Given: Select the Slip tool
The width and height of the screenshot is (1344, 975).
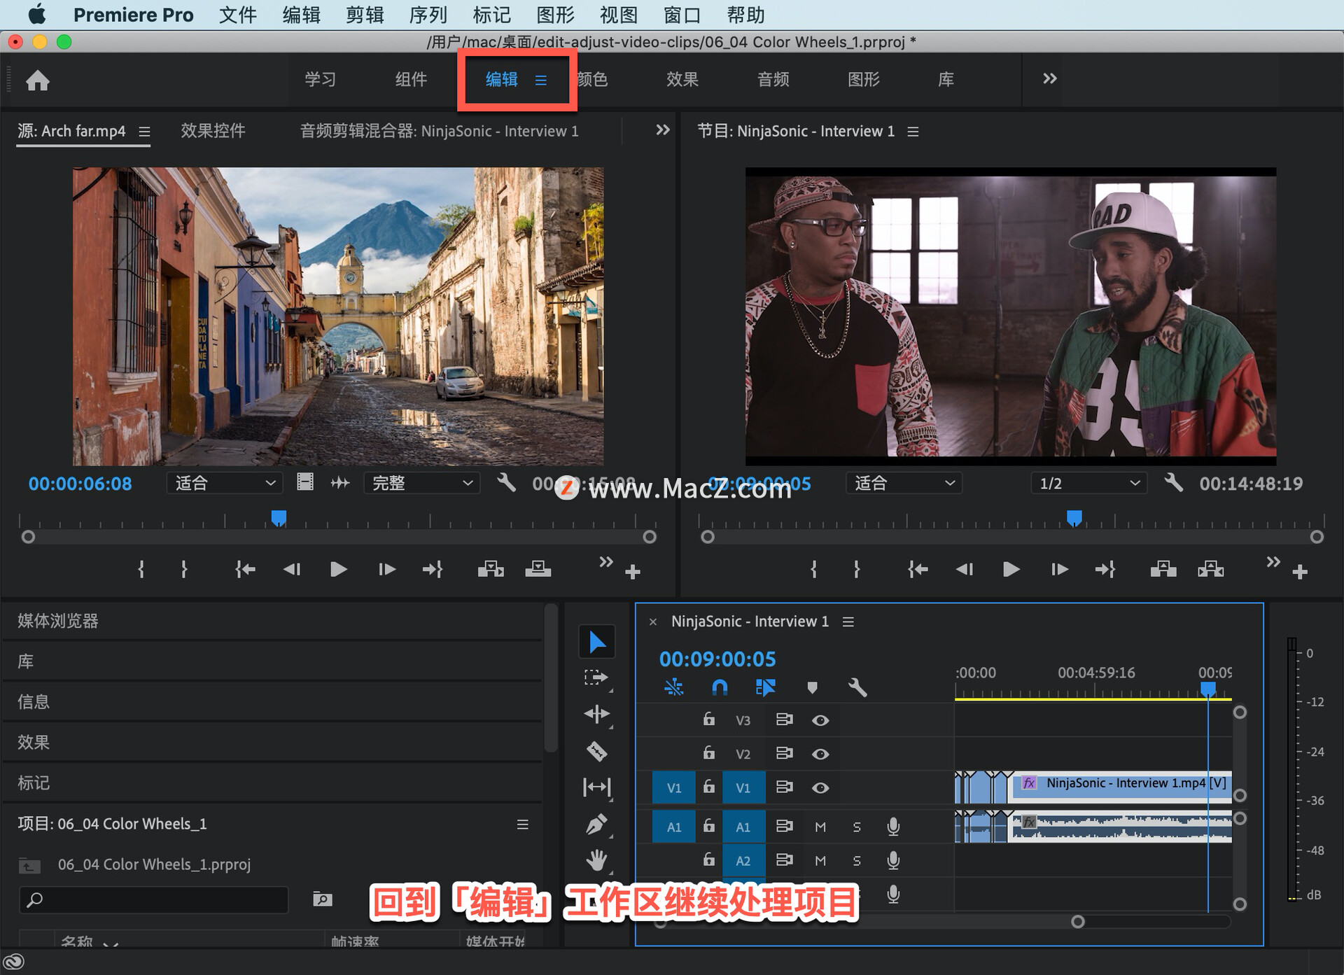Looking at the screenshot, I should [x=596, y=787].
